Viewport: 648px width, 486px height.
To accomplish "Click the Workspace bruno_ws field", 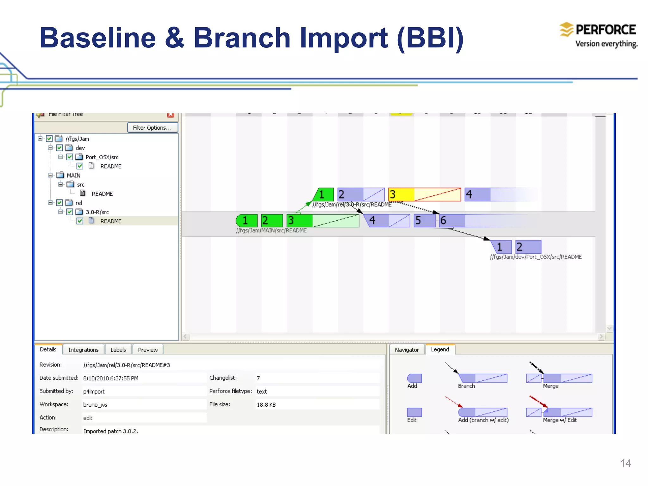I will (x=144, y=405).
